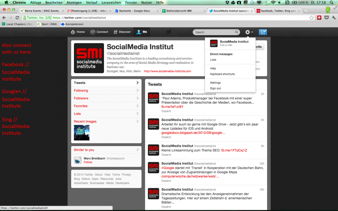Screen dimensions: 338x211
Task: Open the Apple menu
Action: coord(6,2)
